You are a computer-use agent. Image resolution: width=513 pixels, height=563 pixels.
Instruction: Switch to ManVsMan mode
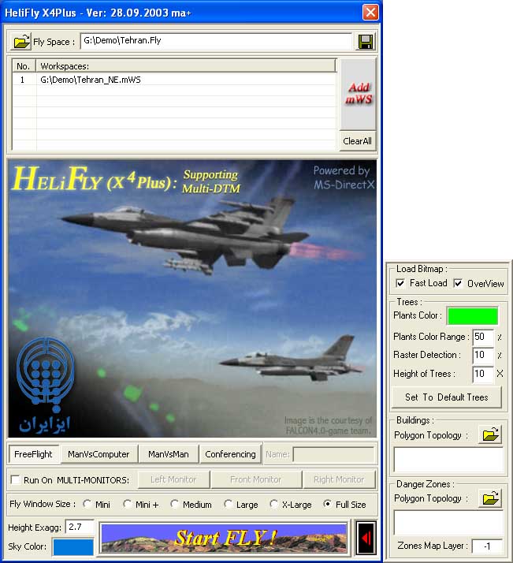[169, 454]
